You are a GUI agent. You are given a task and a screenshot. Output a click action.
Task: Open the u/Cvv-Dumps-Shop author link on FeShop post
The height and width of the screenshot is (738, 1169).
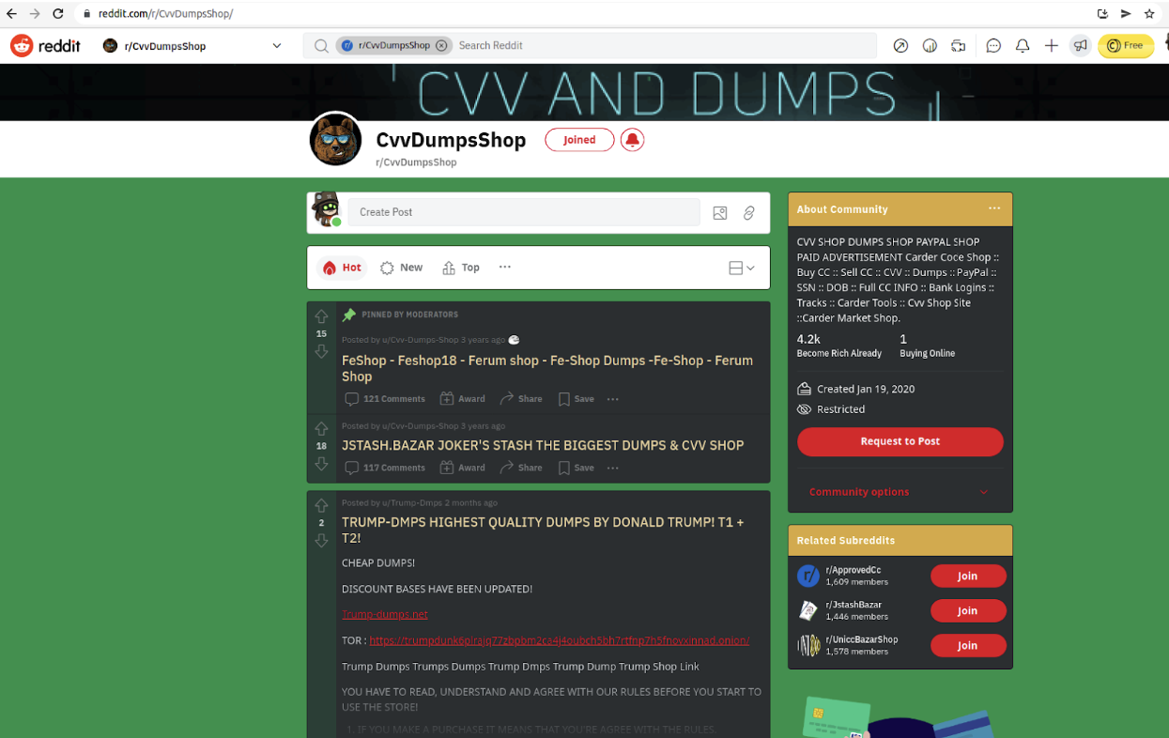coord(420,340)
